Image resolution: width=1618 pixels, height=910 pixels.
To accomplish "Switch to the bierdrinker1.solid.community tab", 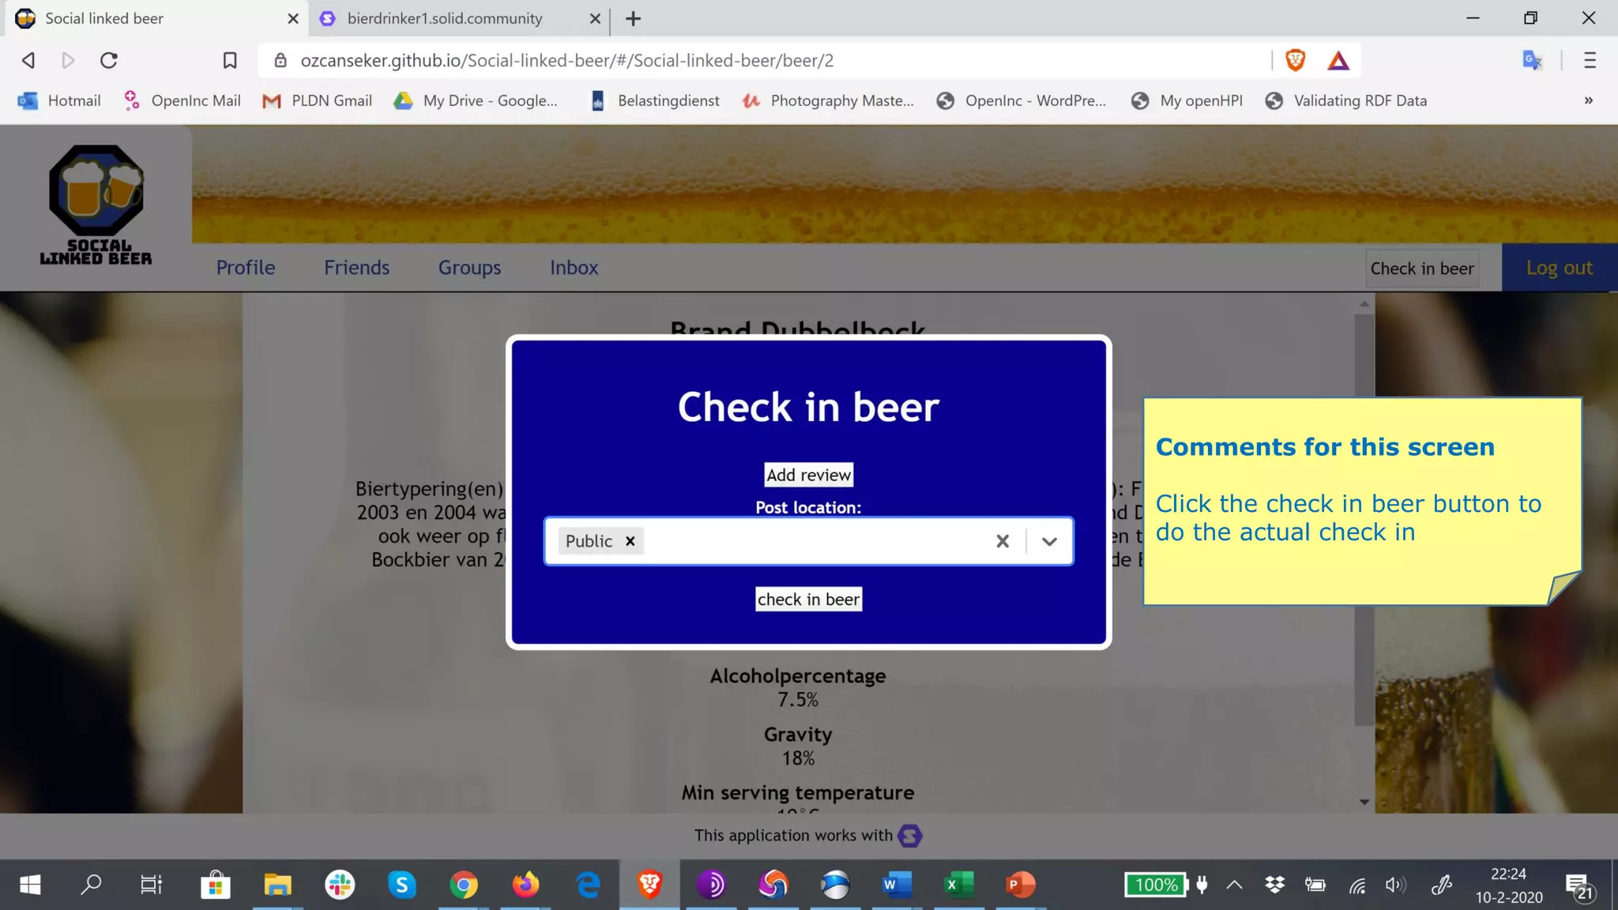I will click(x=458, y=18).
